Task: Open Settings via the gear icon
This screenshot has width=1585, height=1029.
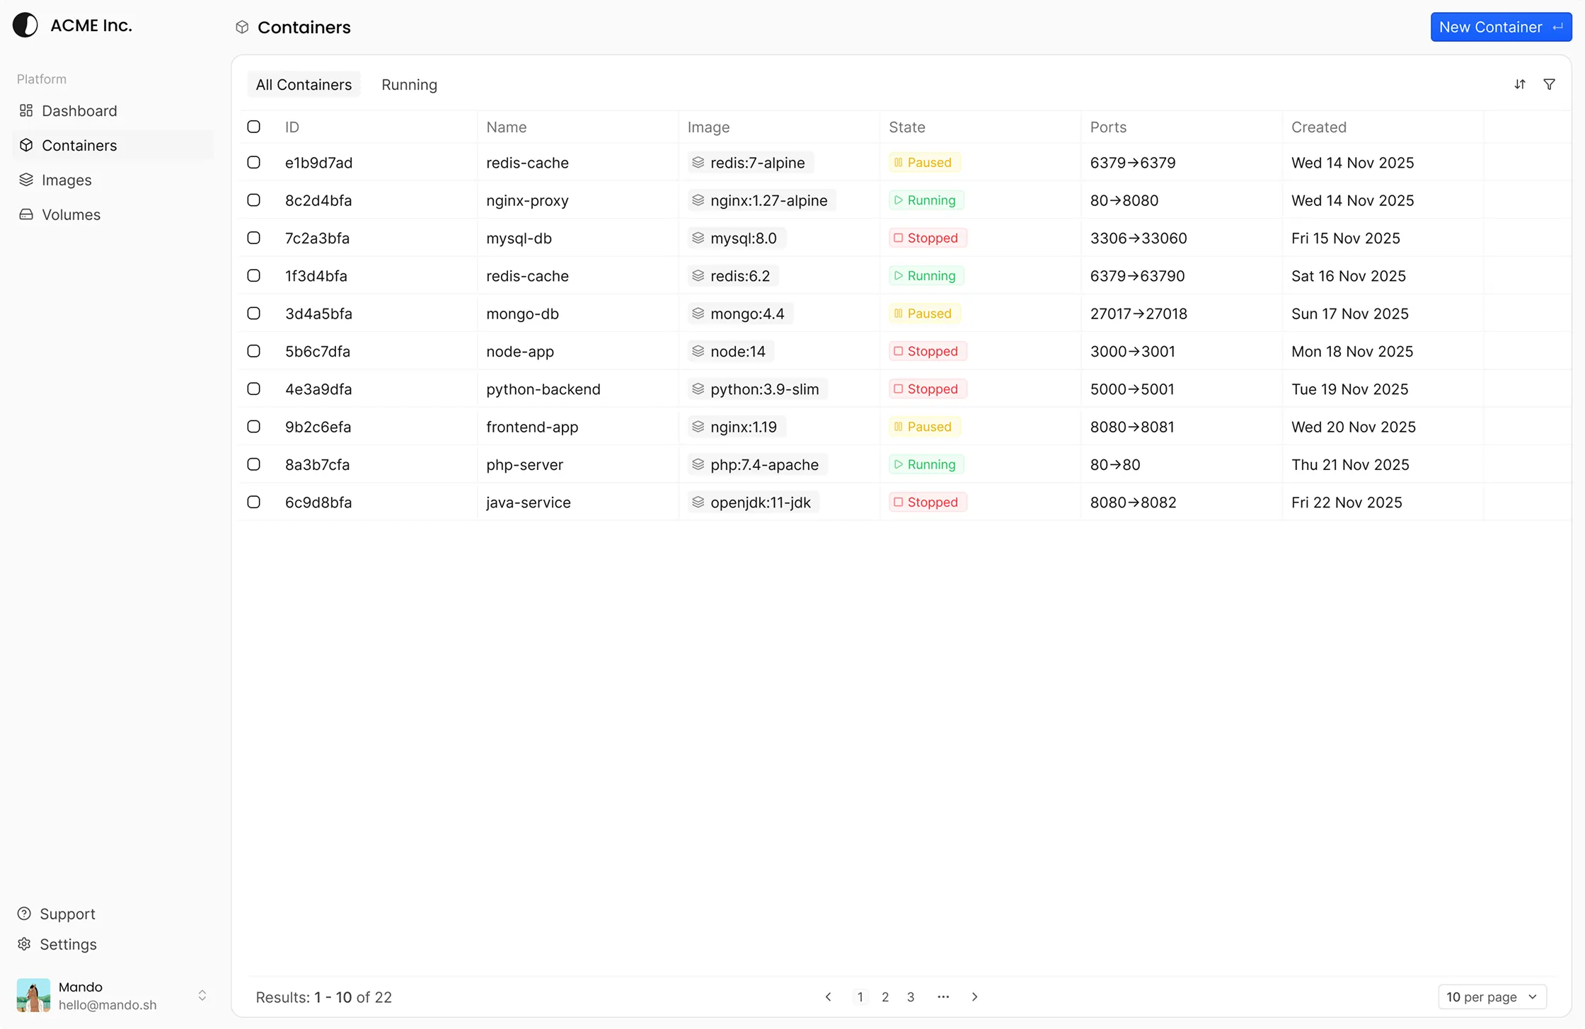Action: coord(25,944)
